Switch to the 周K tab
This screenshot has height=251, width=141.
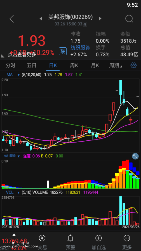pyautogui.click(x=74, y=66)
